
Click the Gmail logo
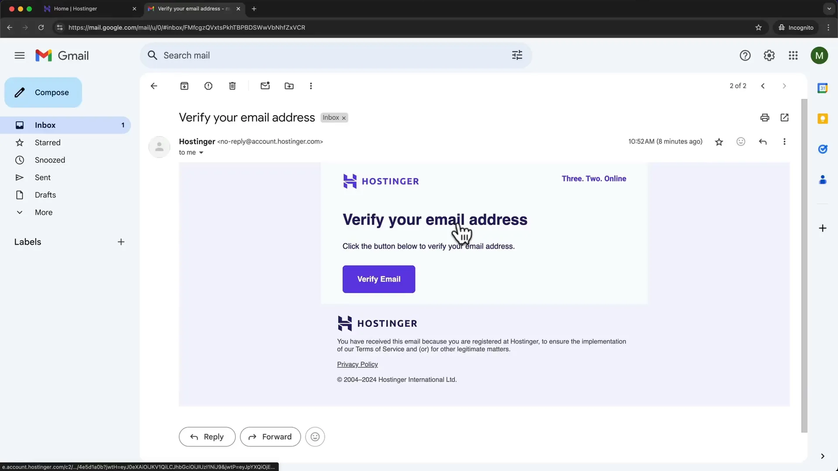click(62, 55)
